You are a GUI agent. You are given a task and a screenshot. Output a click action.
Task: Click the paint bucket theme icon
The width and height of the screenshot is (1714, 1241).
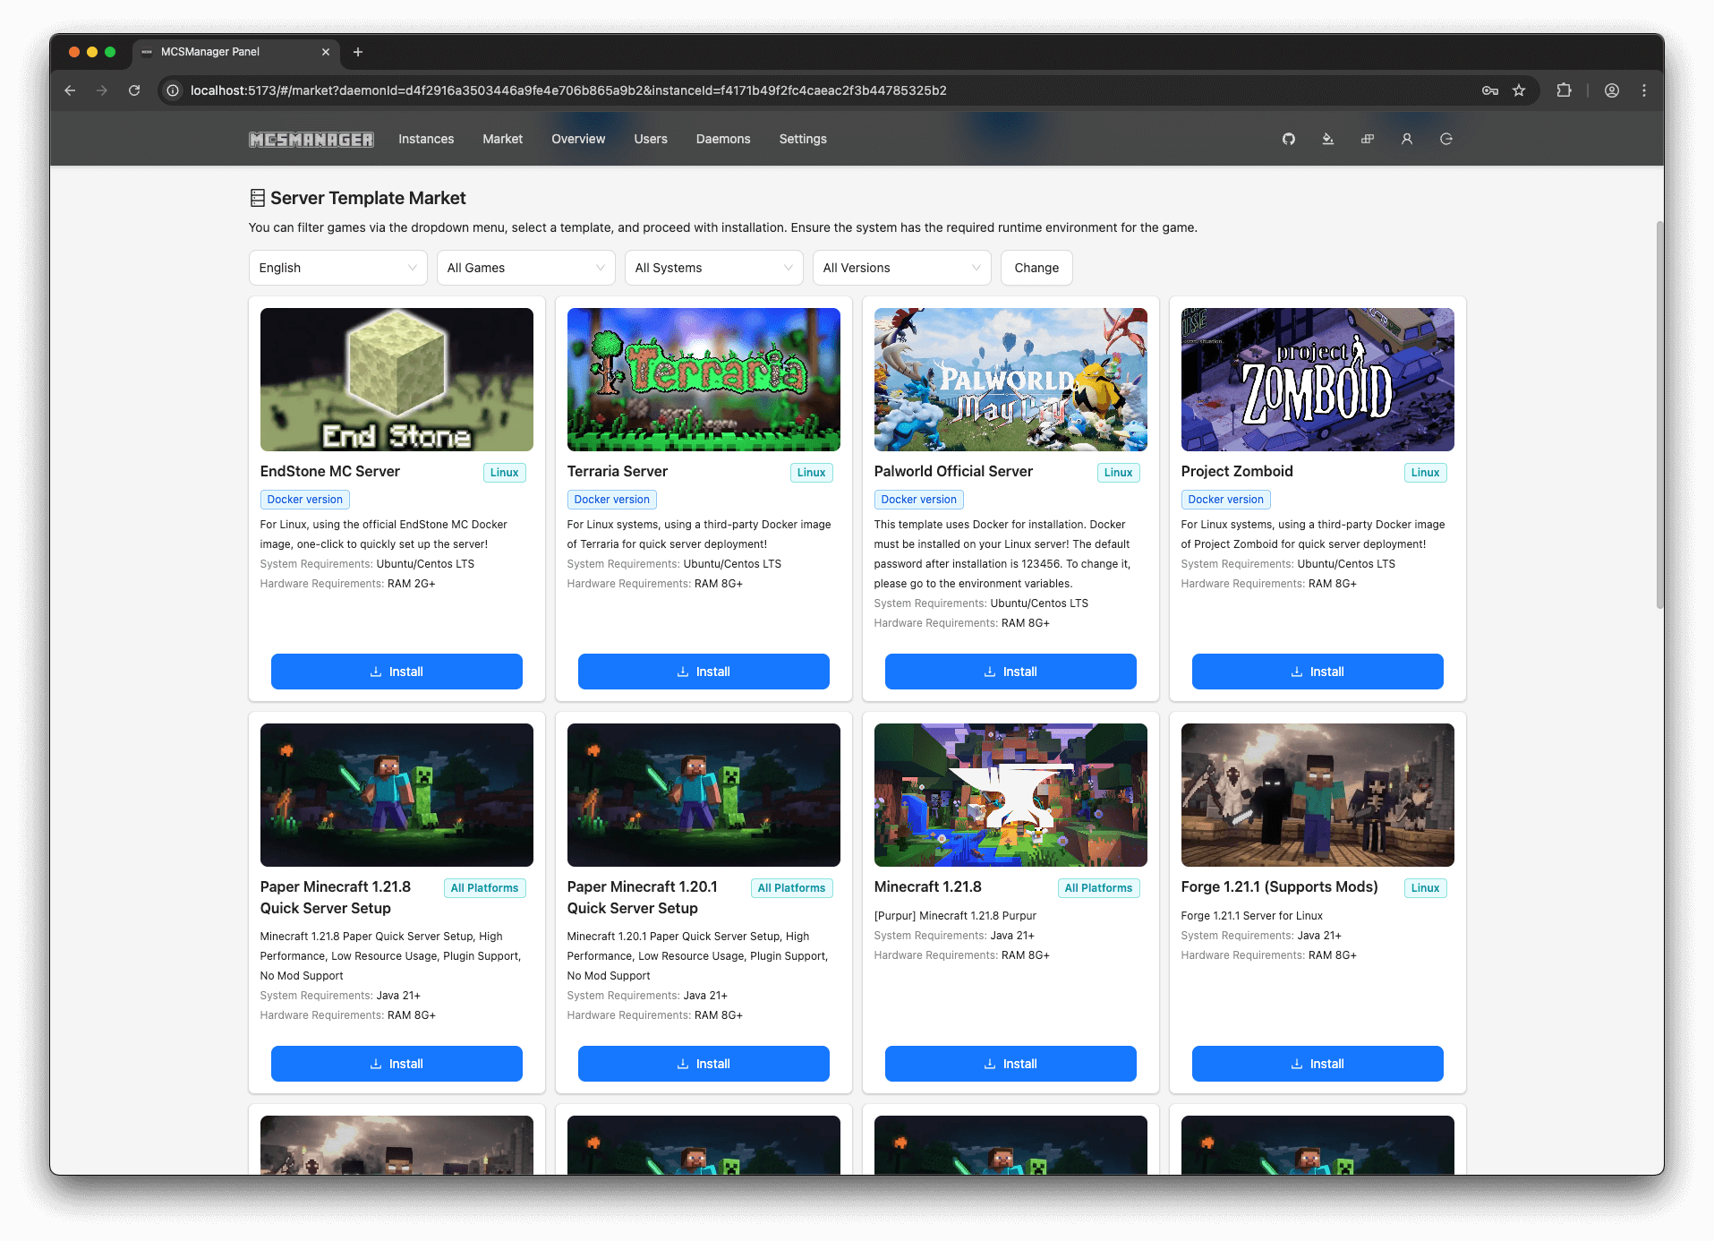click(1327, 139)
